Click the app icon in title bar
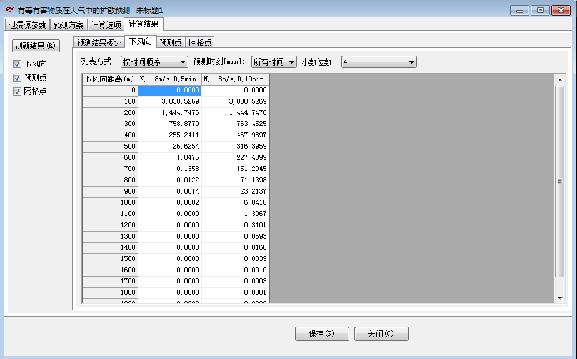577x359 pixels. point(9,10)
